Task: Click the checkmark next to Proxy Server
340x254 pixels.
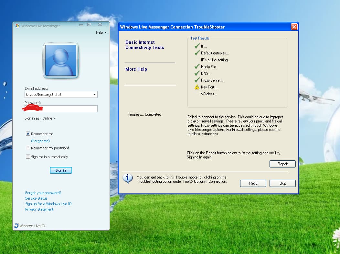Action: coord(197,80)
